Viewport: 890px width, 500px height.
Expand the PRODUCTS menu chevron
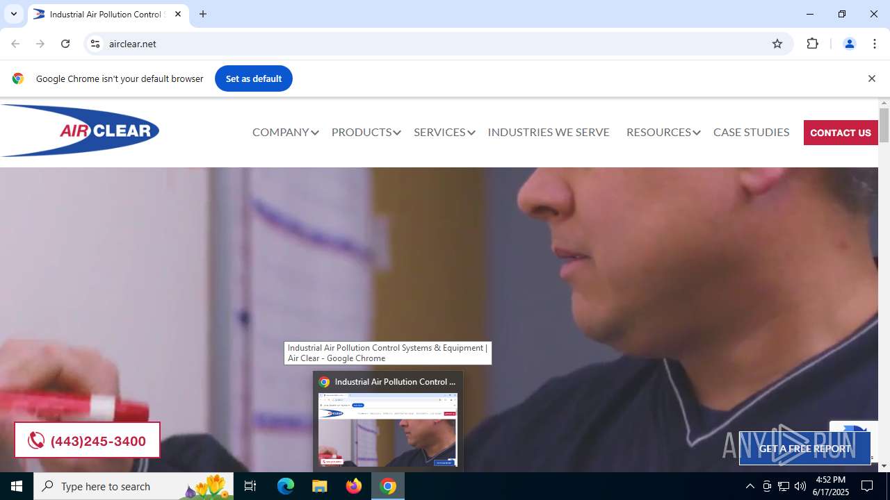[397, 133]
